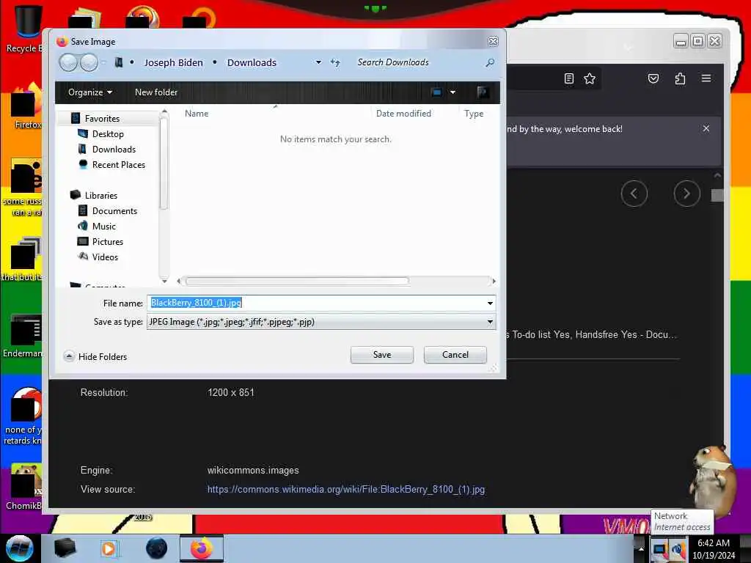751x563 pixels.
Task: Click the magnifier icon in Search Downloads
Action: click(489, 62)
